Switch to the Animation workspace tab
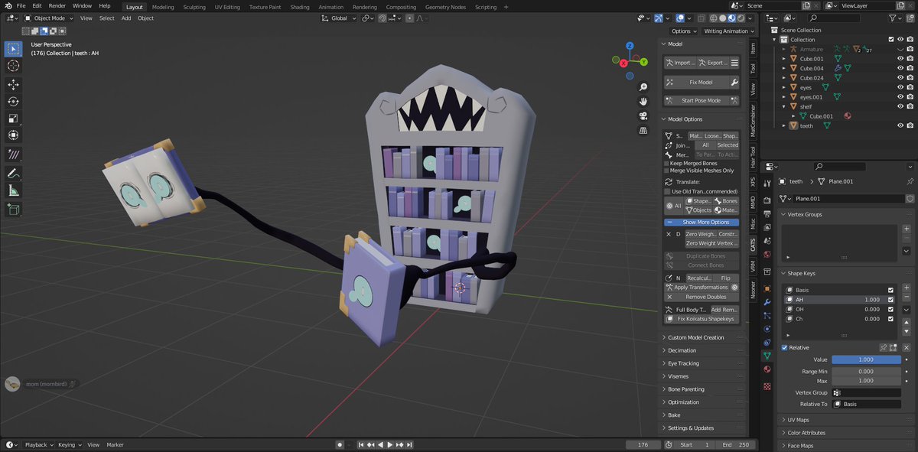The width and height of the screenshot is (918, 452). [x=330, y=5]
